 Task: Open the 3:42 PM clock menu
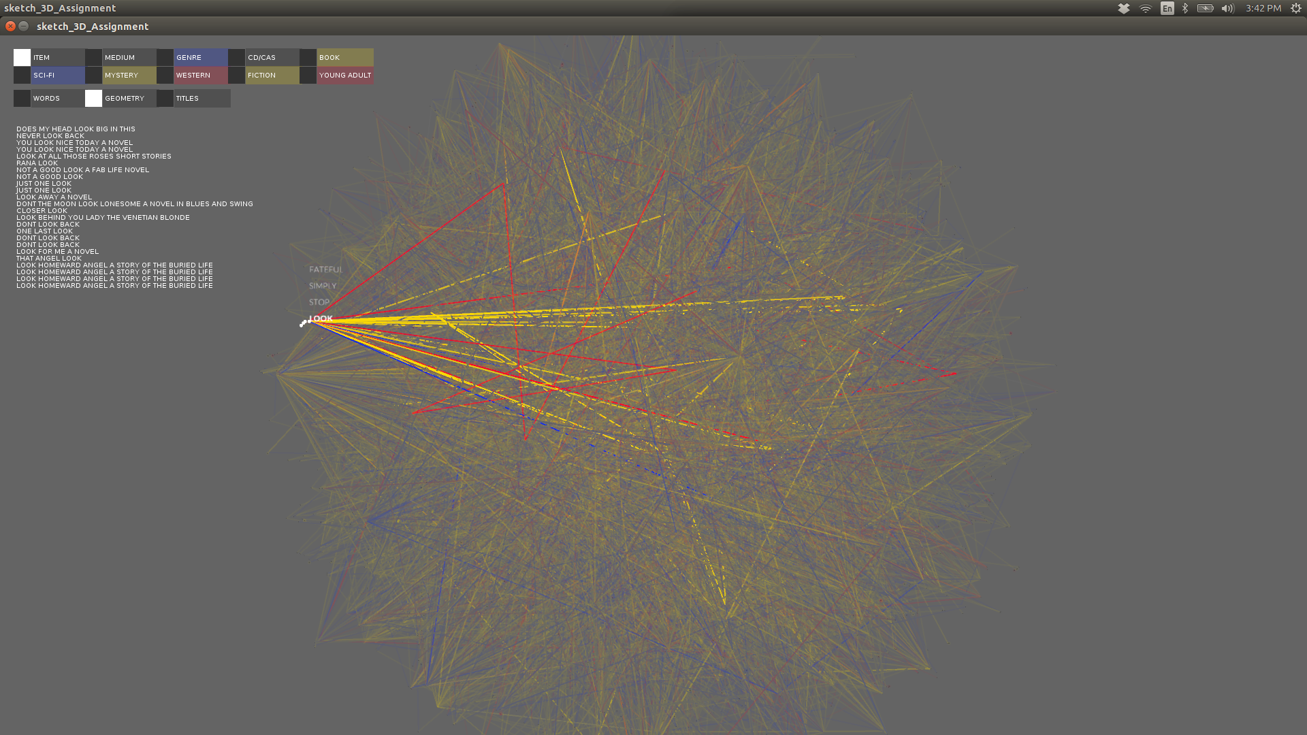click(1263, 8)
